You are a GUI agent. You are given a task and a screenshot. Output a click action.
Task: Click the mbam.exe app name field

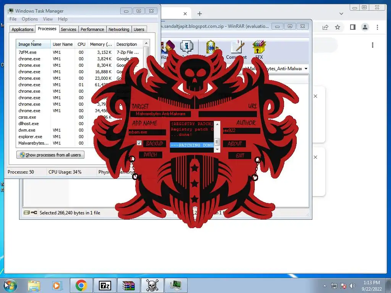147,132
